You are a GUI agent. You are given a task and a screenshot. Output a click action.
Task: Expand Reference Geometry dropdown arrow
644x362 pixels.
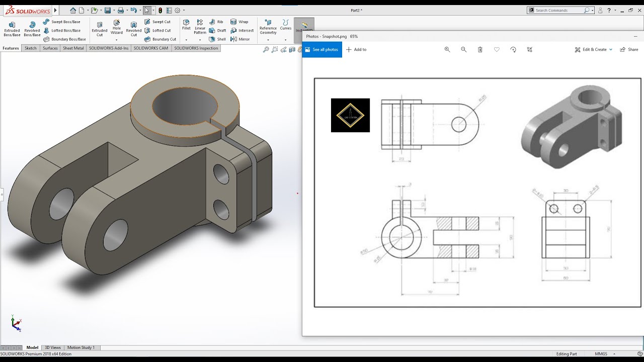268,40
